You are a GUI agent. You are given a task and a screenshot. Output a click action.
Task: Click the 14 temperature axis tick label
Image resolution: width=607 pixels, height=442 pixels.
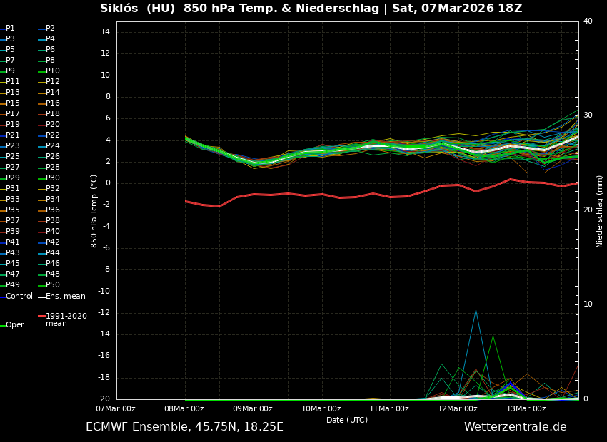pos(104,32)
